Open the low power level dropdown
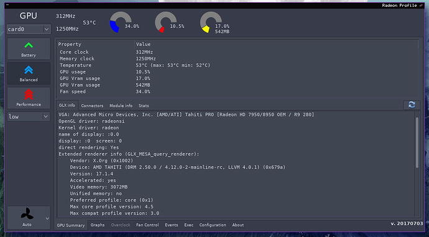The height and width of the screenshot is (237, 429). pos(29,116)
